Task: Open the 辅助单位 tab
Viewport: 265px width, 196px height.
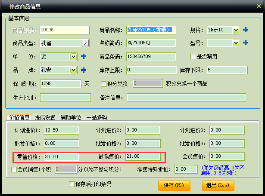Action: (x=71, y=117)
